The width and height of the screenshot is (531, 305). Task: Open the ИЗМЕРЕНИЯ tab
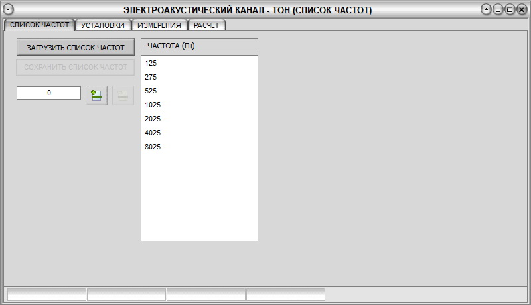159,25
